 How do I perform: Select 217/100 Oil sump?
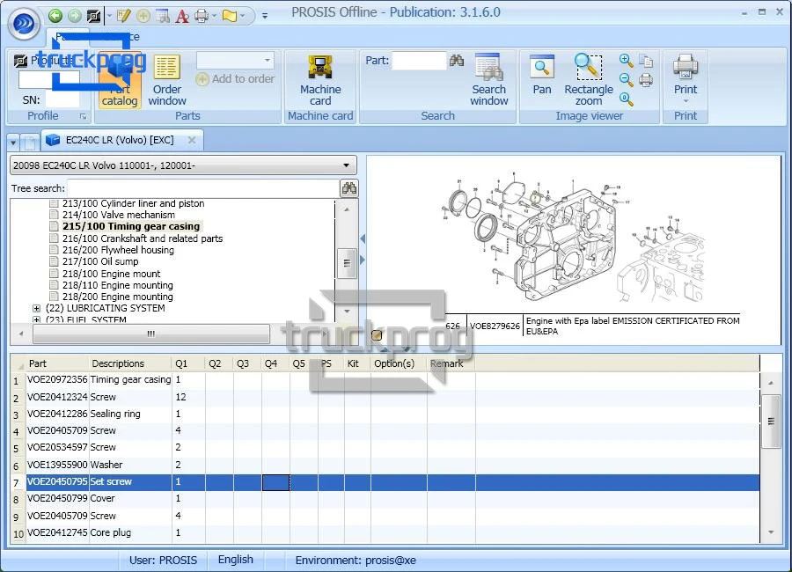pyautogui.click(x=100, y=261)
